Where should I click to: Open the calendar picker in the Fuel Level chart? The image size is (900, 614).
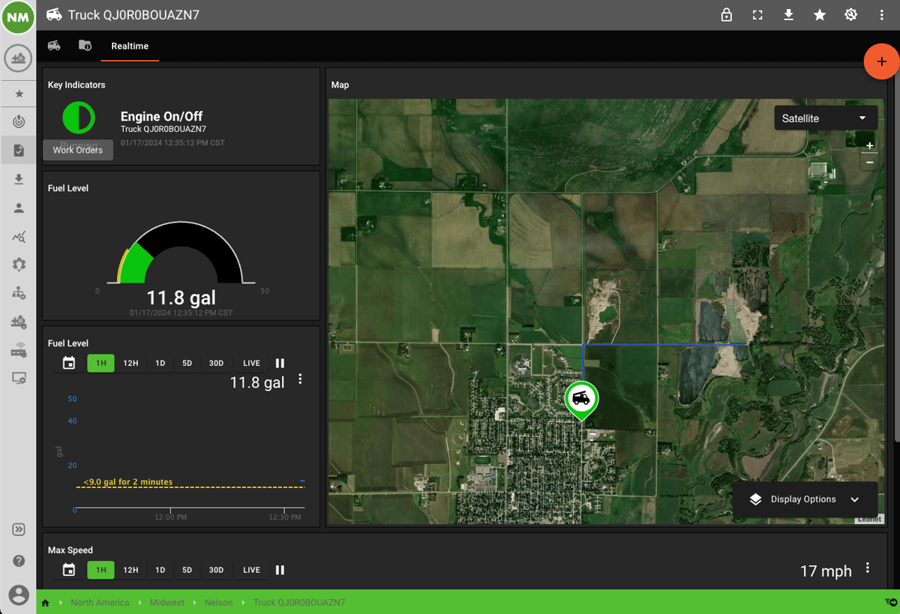(68, 363)
